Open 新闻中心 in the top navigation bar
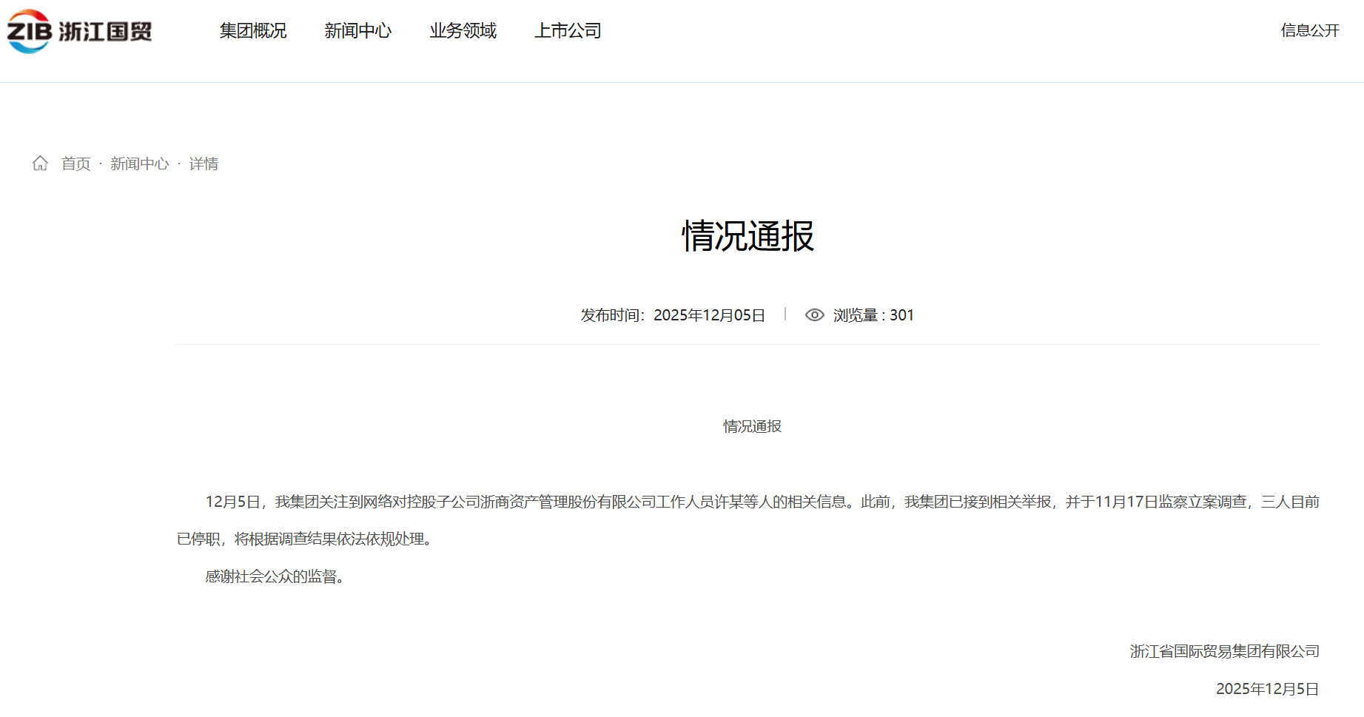 (x=357, y=31)
